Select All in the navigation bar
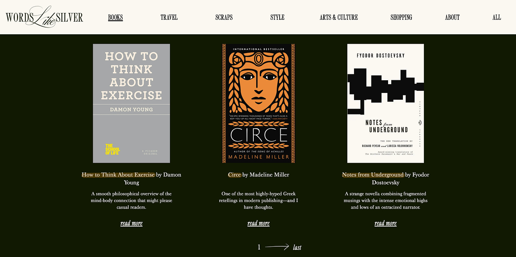 tap(497, 17)
